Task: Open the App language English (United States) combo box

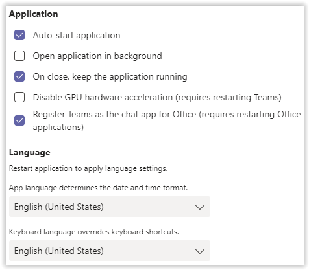Action: pyautogui.click(x=110, y=207)
